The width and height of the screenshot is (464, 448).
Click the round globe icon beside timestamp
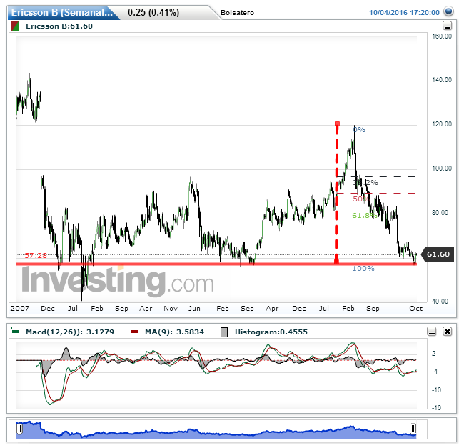tap(448, 12)
